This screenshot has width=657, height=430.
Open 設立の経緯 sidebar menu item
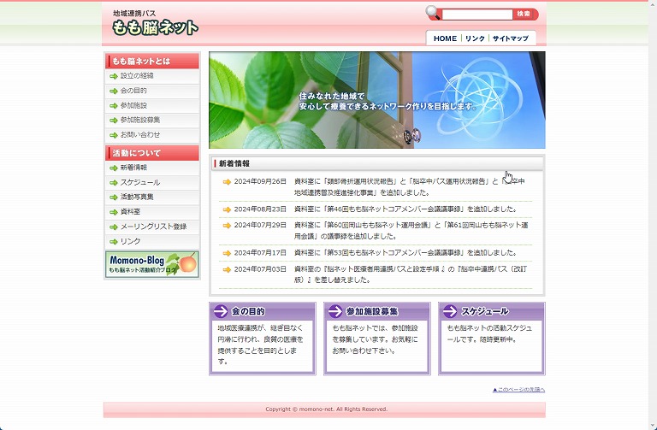[x=152, y=76]
